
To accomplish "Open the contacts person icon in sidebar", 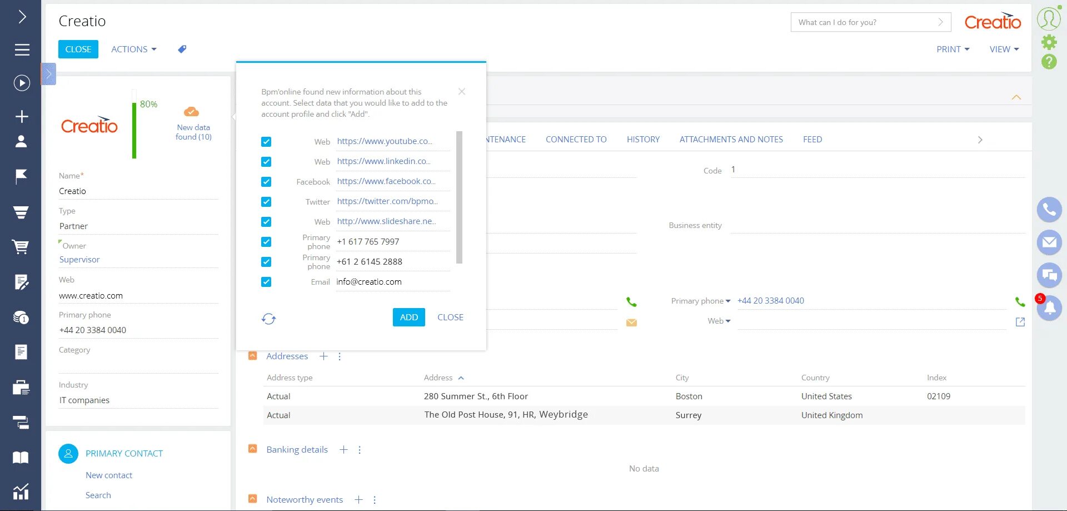I will point(21,141).
